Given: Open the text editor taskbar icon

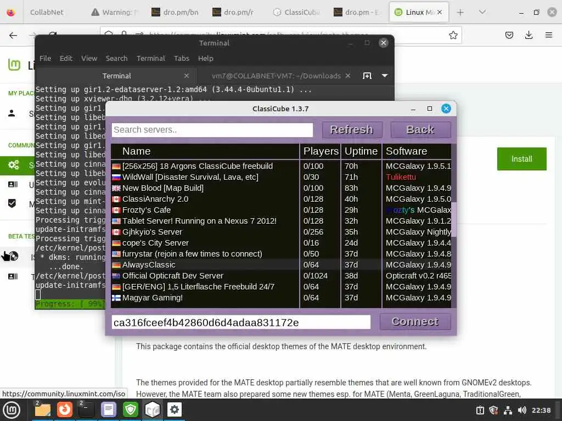Looking at the screenshot, I should 108,410.
